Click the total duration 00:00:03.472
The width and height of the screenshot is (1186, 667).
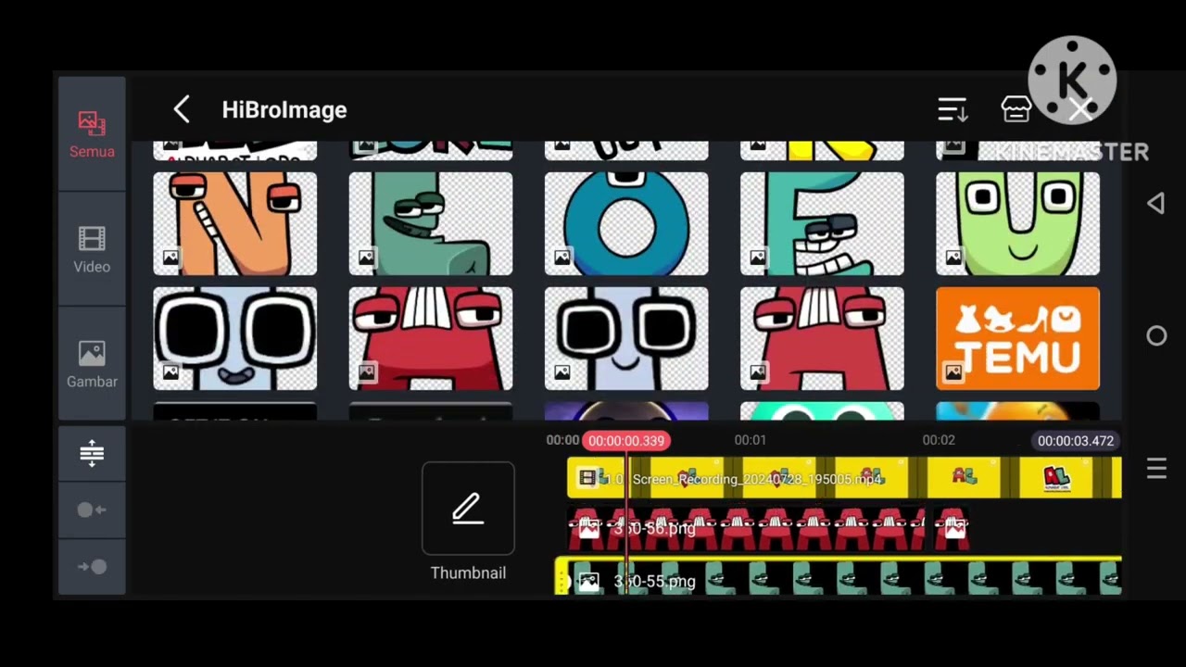tap(1076, 441)
